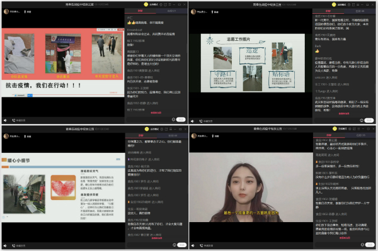
Task: Click the progress bar under the 抗击疫情 slide
Action: point(62,95)
